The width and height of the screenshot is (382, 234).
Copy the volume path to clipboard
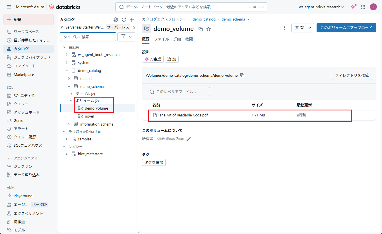click(242, 75)
